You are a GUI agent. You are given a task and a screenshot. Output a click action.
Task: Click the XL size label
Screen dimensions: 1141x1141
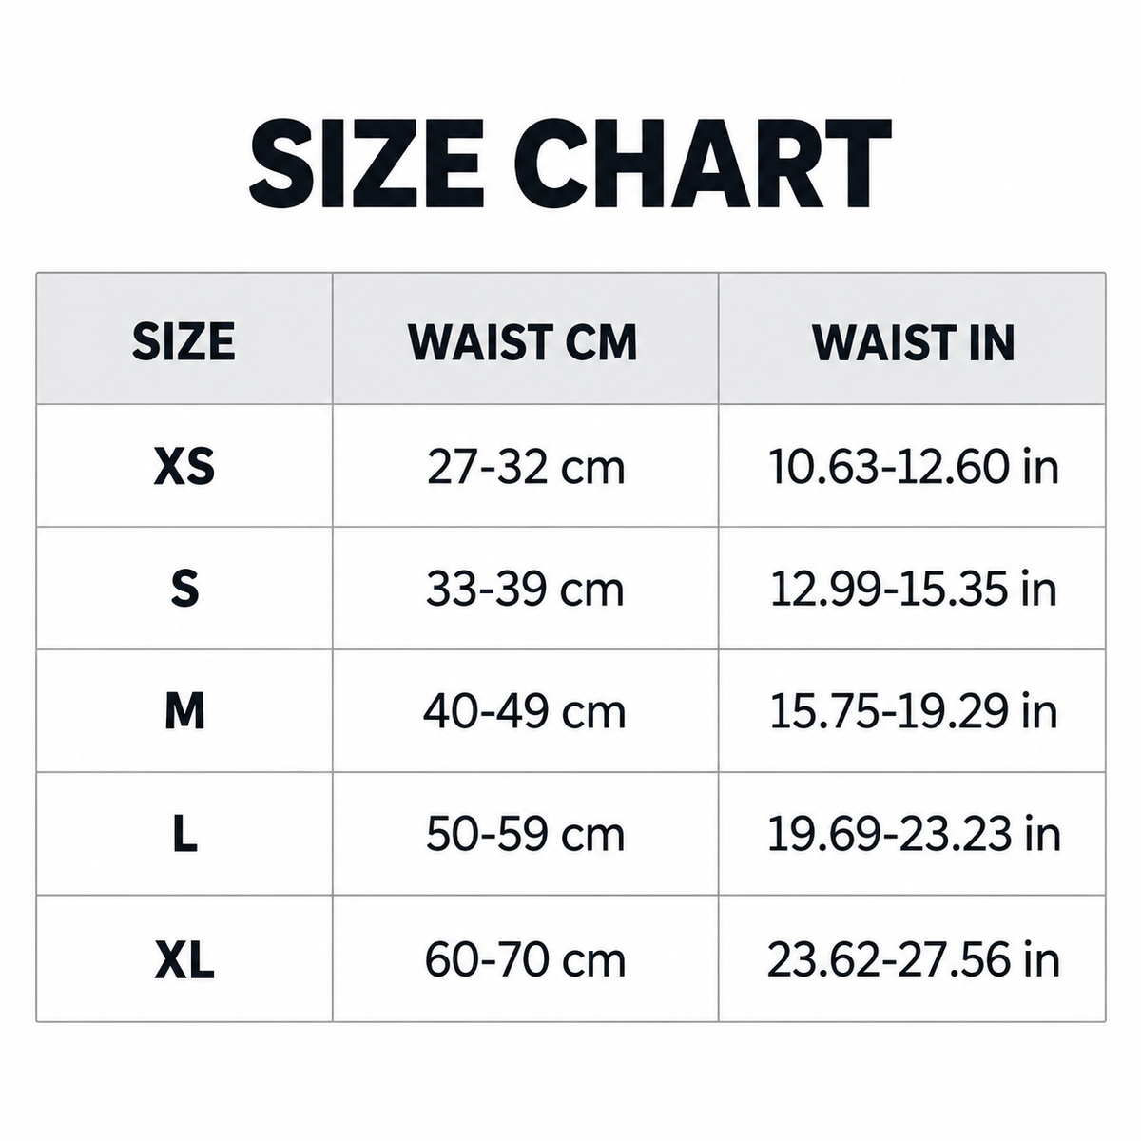184,958
